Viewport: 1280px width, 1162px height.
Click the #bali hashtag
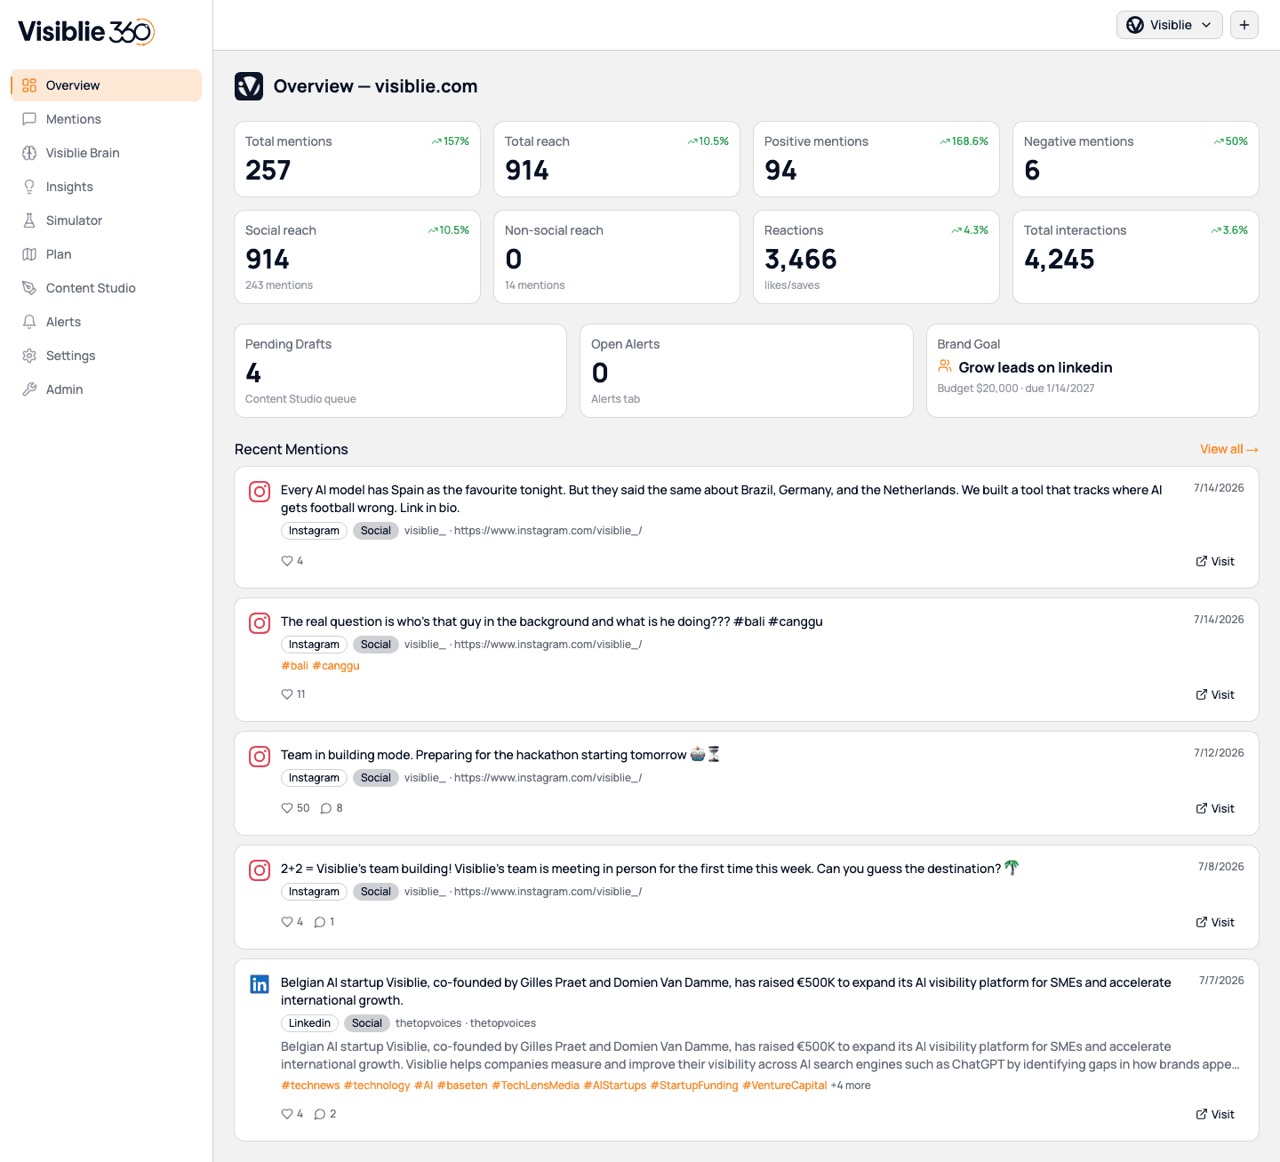294,666
